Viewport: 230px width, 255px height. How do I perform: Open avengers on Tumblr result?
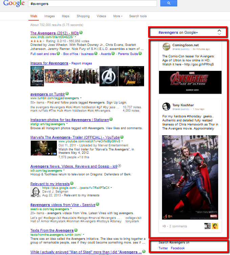[x=48, y=94]
